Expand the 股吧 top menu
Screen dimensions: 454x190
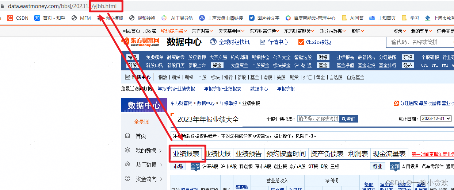[358, 31]
